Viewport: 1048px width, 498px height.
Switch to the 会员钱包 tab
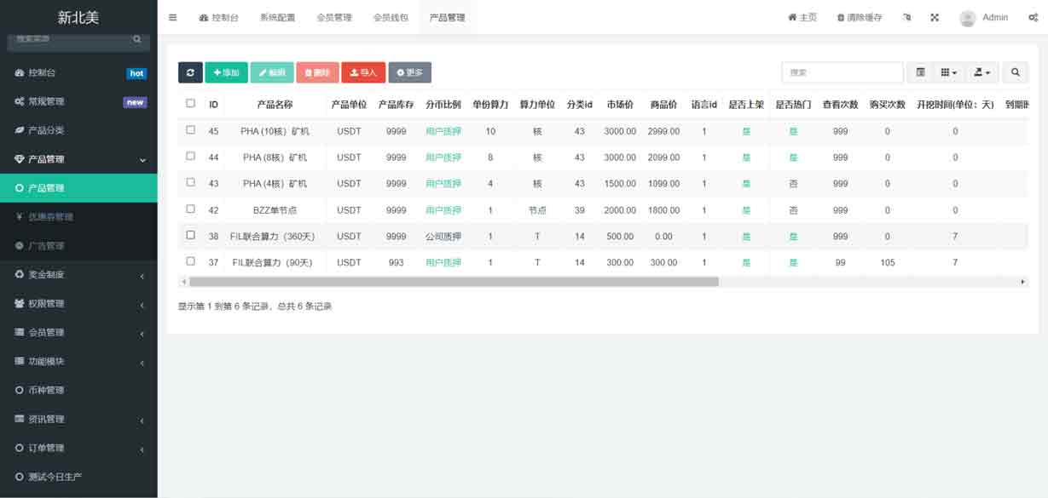pyautogui.click(x=391, y=17)
